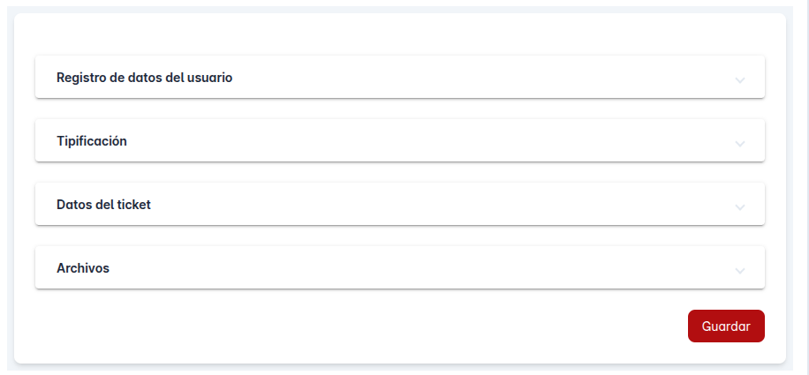This screenshot has width=809, height=375.
Task: Open the Datos del ticket accordion
Action: tap(399, 205)
